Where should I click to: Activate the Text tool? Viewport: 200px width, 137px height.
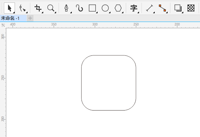coord(134,8)
